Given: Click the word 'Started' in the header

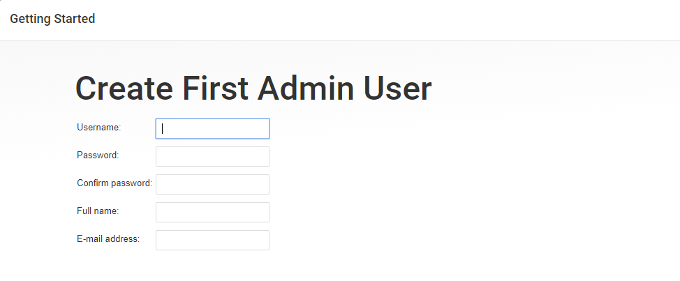Looking at the screenshot, I should [x=74, y=19].
